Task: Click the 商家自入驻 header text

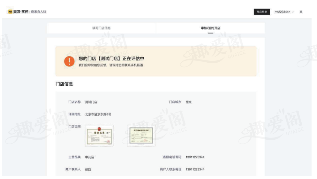Action: click(x=38, y=12)
